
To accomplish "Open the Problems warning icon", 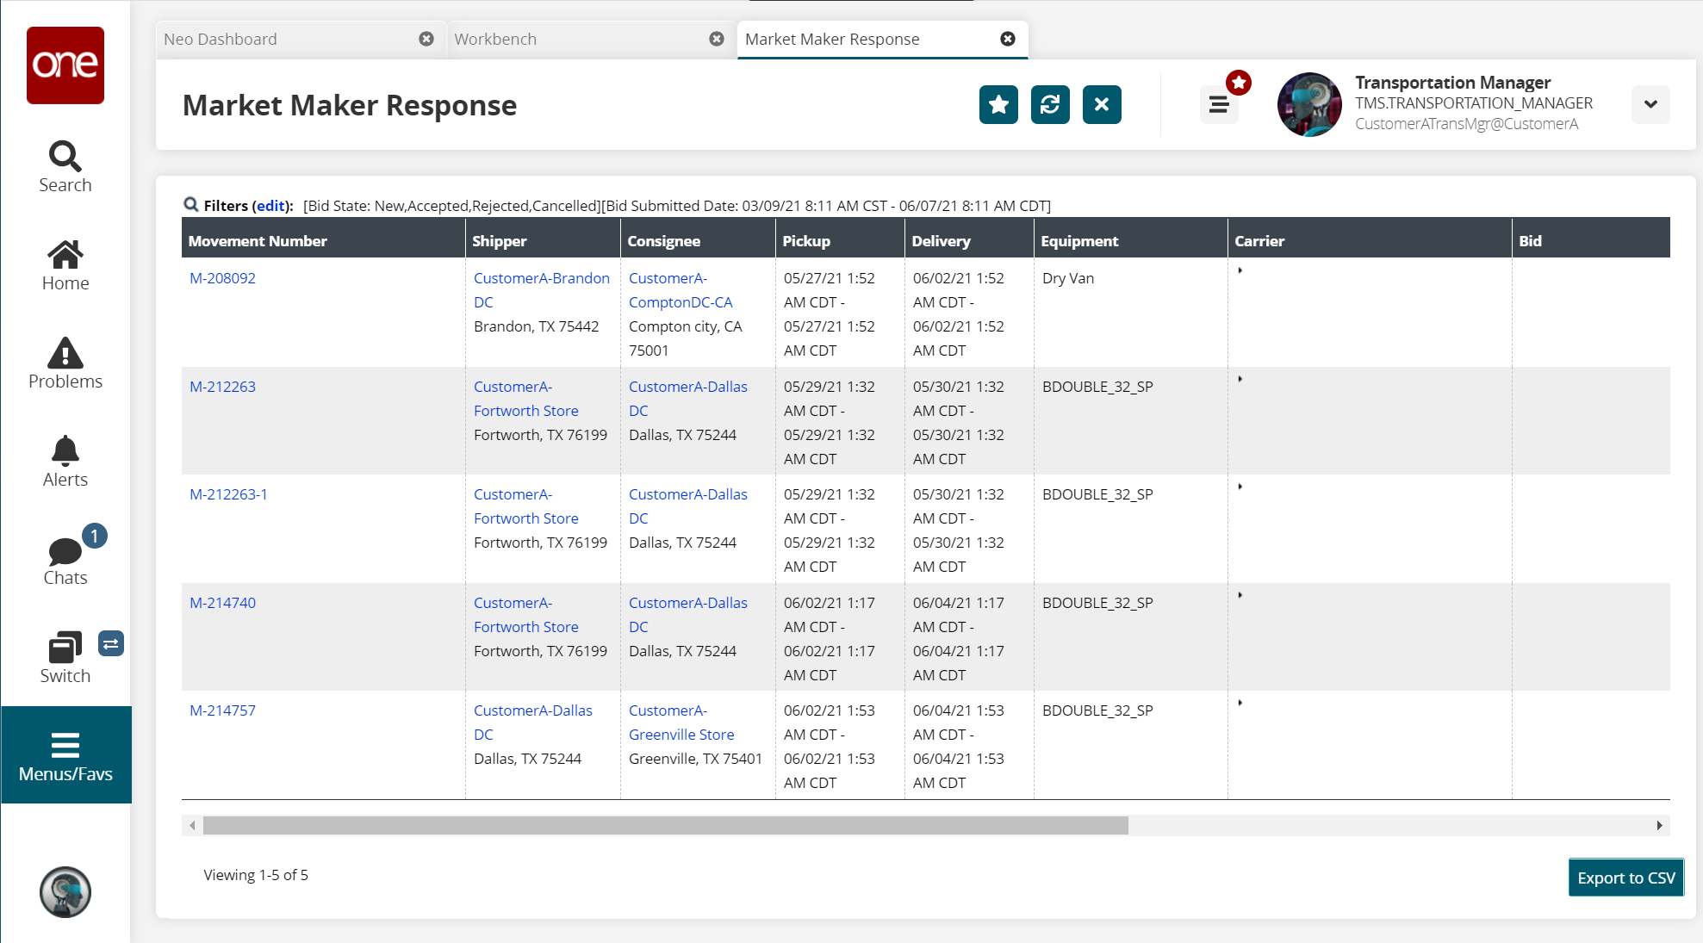I will [x=65, y=363].
